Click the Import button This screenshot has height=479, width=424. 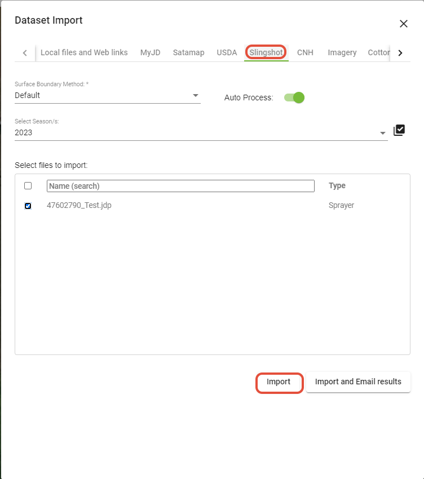(279, 382)
